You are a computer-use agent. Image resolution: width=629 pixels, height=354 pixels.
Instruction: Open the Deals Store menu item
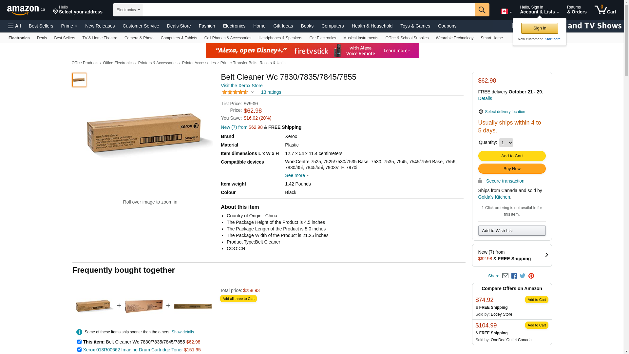click(179, 26)
